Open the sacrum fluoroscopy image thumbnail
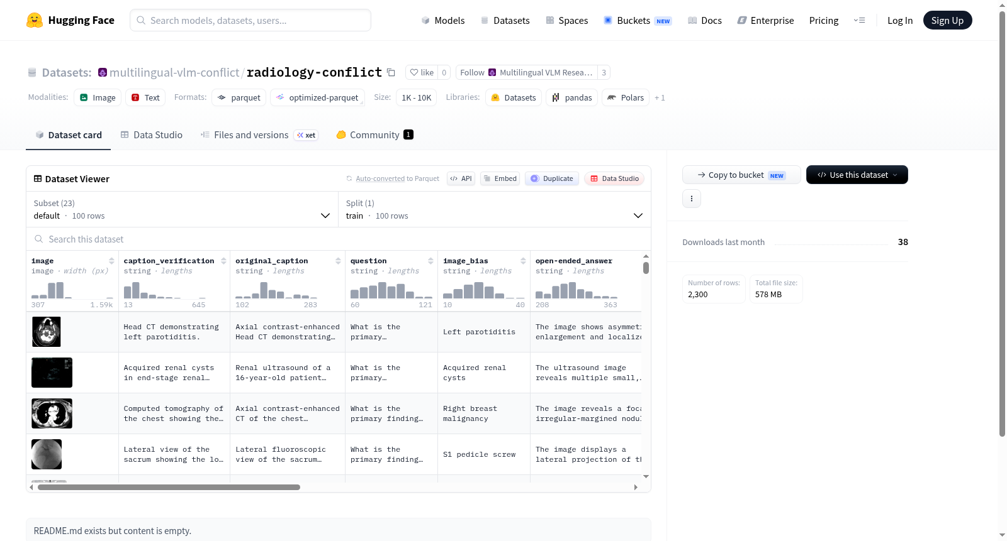1007x541 pixels. coord(47,454)
